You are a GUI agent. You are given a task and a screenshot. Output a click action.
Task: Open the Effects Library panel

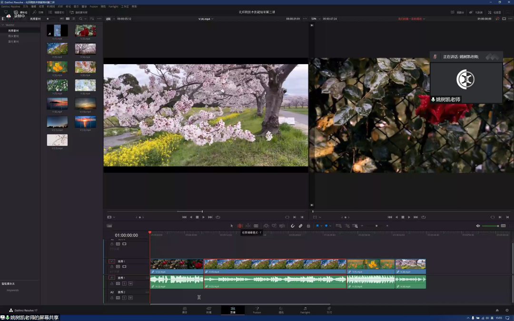(x=38, y=12)
